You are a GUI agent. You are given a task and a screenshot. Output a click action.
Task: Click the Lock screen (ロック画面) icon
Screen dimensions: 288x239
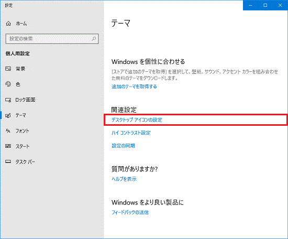point(8,100)
